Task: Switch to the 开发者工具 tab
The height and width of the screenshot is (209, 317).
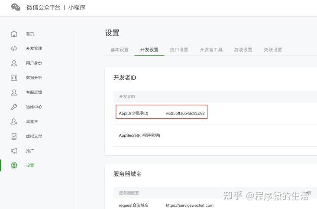Action: click(211, 49)
